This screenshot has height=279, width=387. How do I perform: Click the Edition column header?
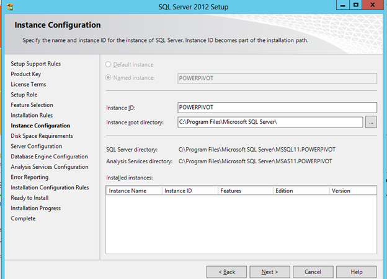click(301, 191)
